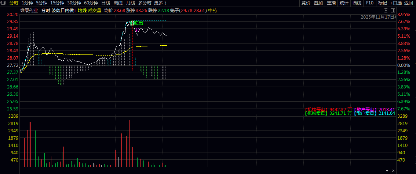The image size is (416, 174).
Task: Click the 中药 sector label
Action: pyautogui.click(x=212, y=11)
